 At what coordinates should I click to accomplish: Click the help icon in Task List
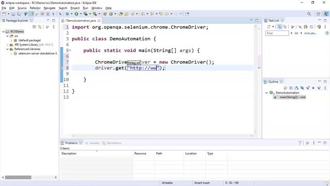(327, 33)
